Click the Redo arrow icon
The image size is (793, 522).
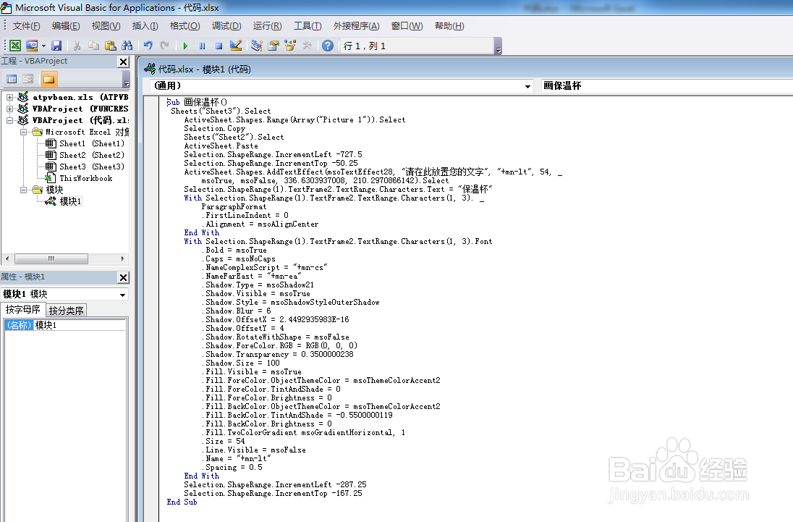[164, 46]
